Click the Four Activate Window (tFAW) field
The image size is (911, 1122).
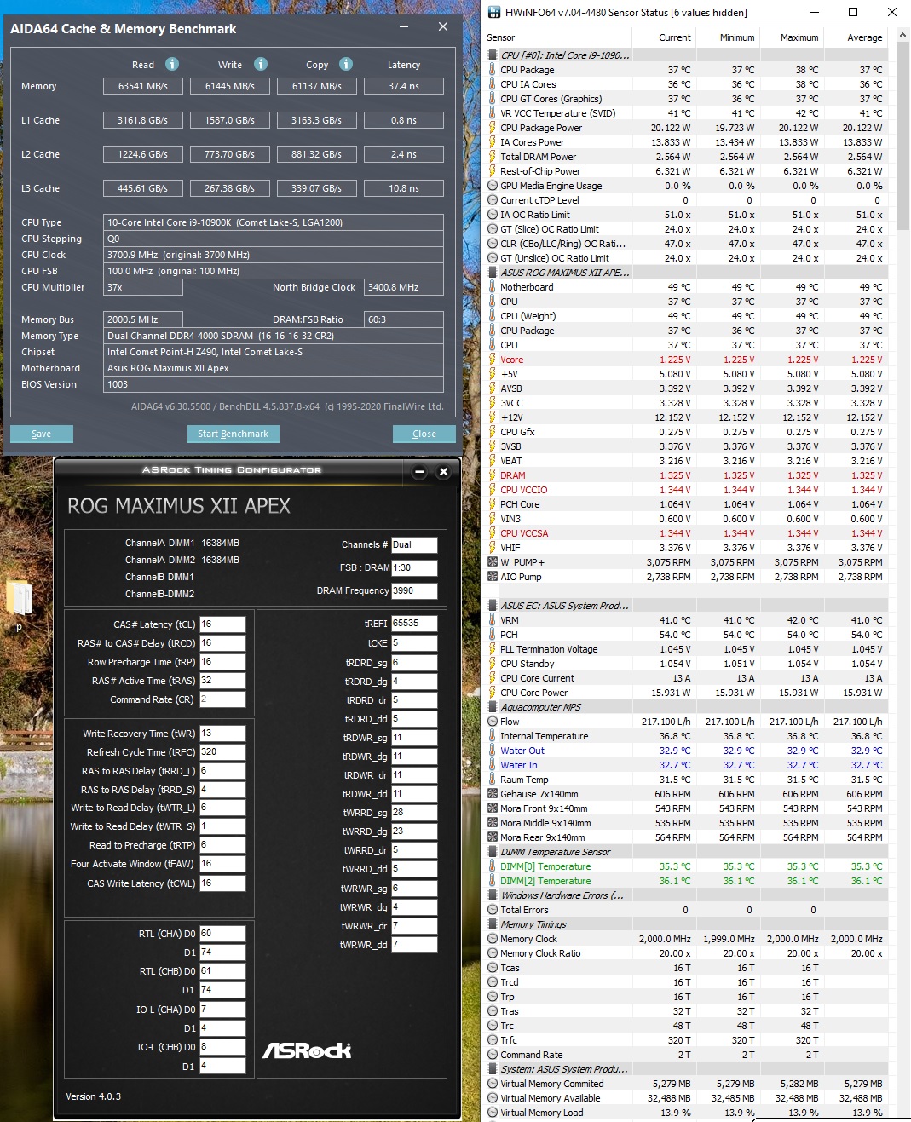coord(222,864)
